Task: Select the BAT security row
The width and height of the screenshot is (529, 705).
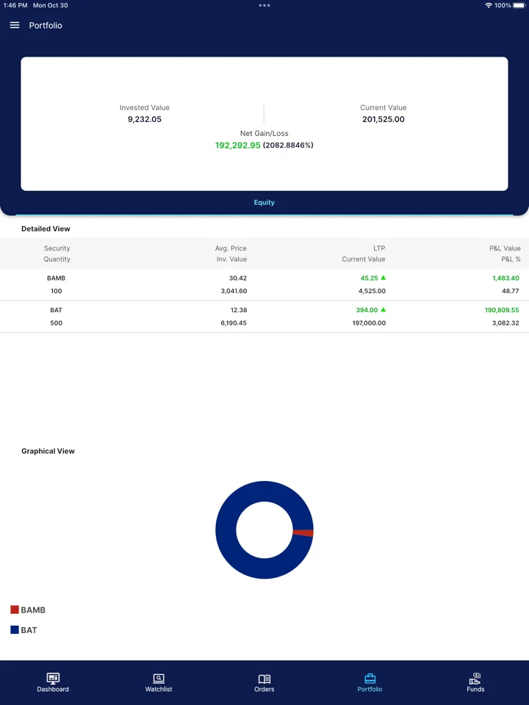Action: click(x=264, y=317)
